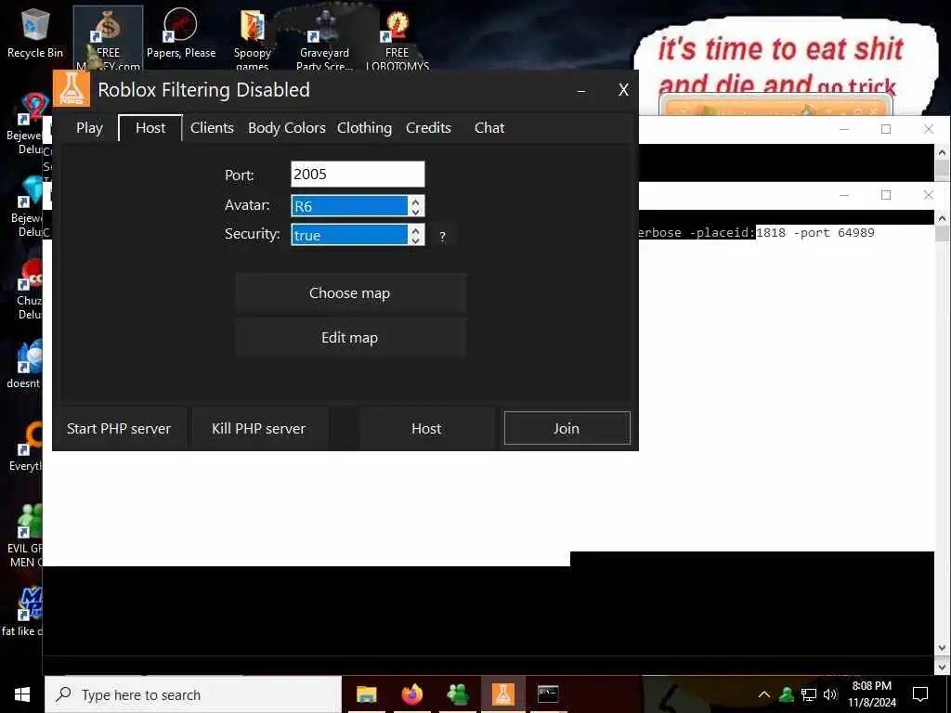The width and height of the screenshot is (951, 713).
Task: Click the Host button at the bottom
Action: click(426, 429)
